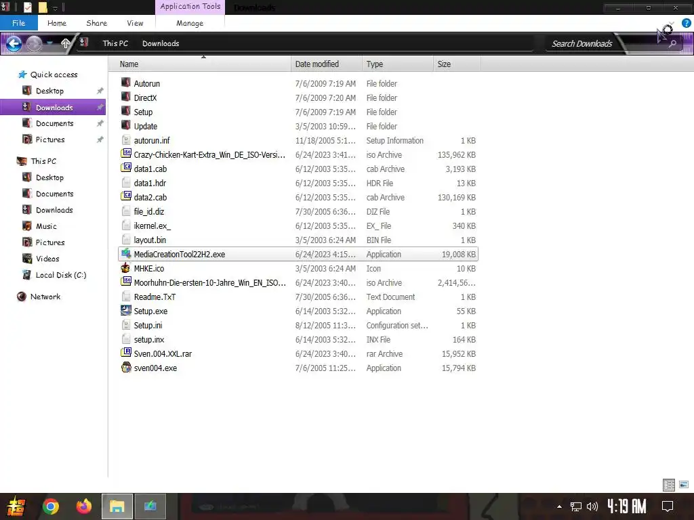Image resolution: width=694 pixels, height=520 pixels.
Task: Open the volume speaker tray icon
Action: click(592, 506)
